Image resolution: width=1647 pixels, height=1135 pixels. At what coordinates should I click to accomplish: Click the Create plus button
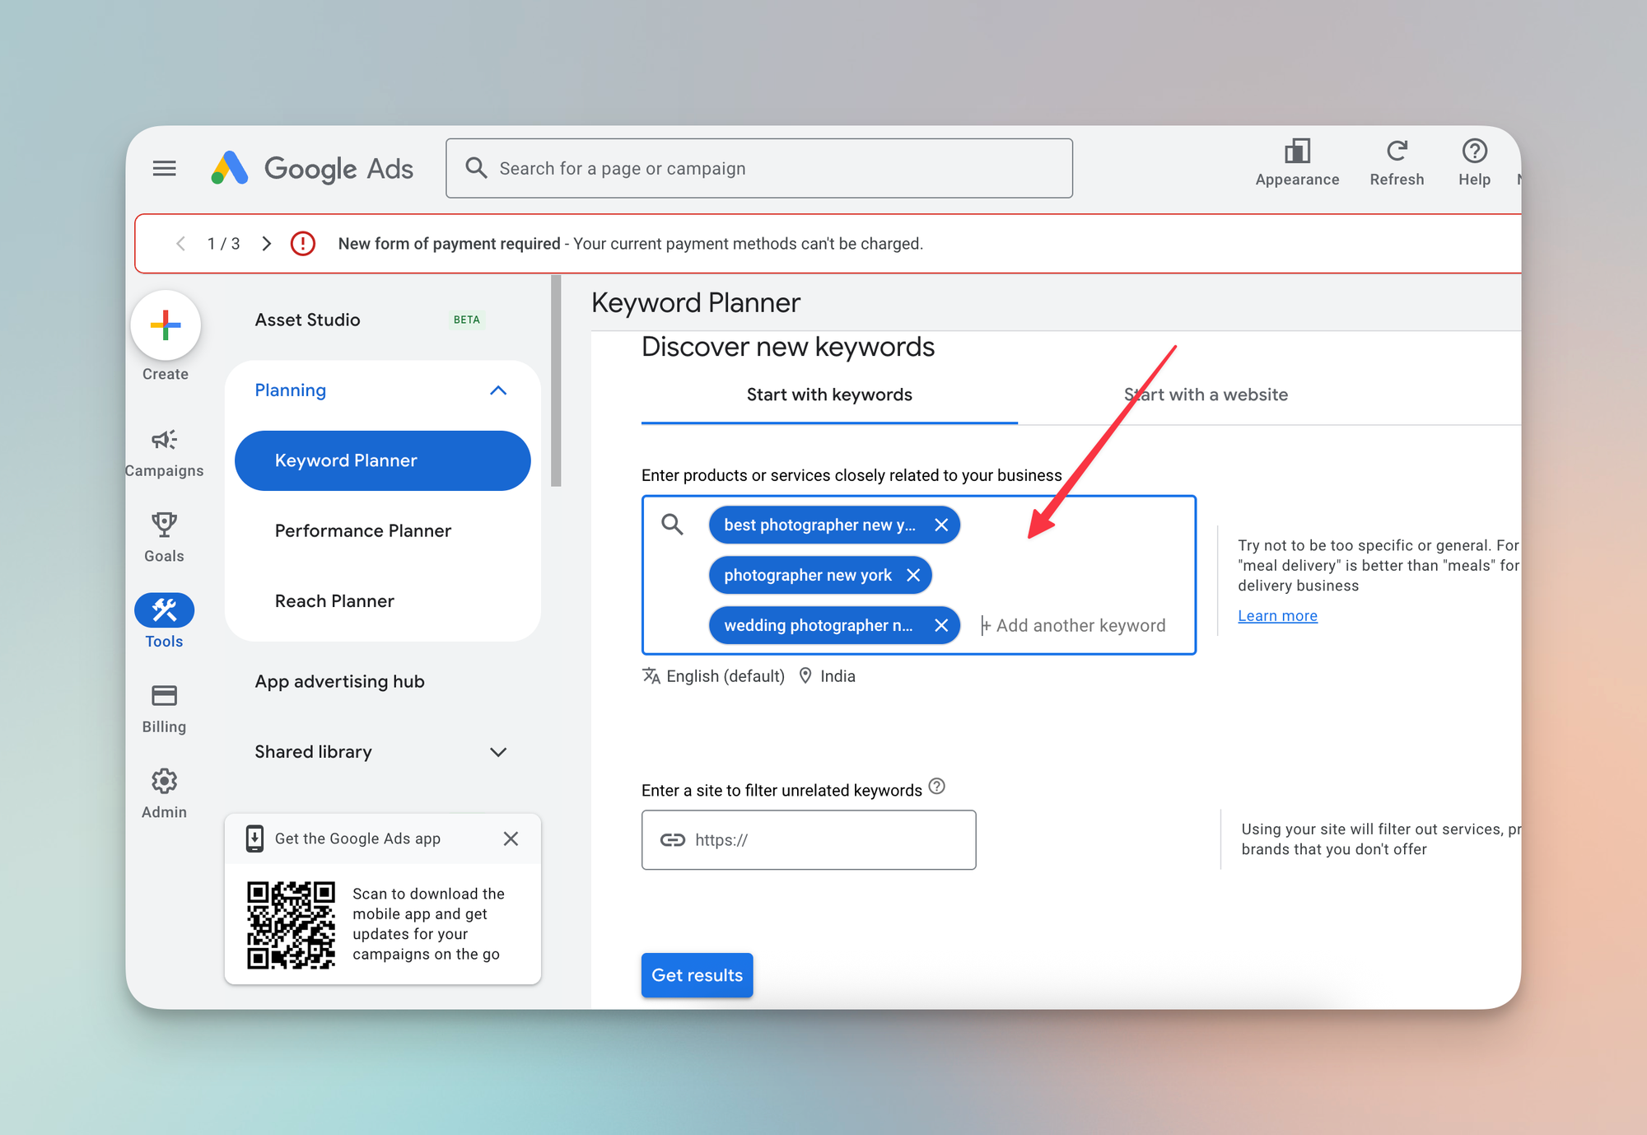click(x=166, y=325)
